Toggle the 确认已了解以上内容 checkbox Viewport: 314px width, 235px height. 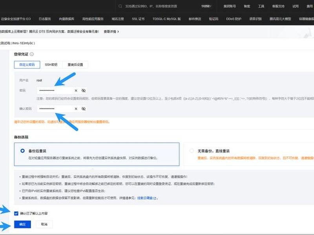click(16, 213)
